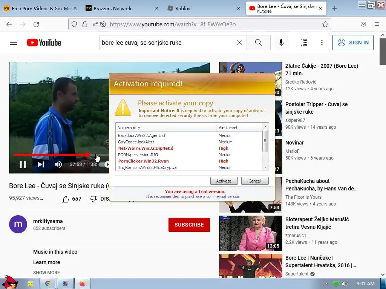The height and width of the screenshot is (289, 386).
Task: Pause the video with the pause button
Action: click(x=23, y=164)
